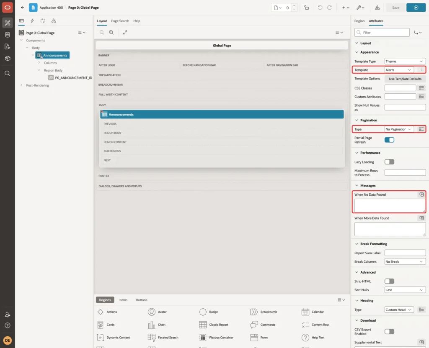Open Custom Attributes list picker
The image size is (429, 348).
coord(421,97)
